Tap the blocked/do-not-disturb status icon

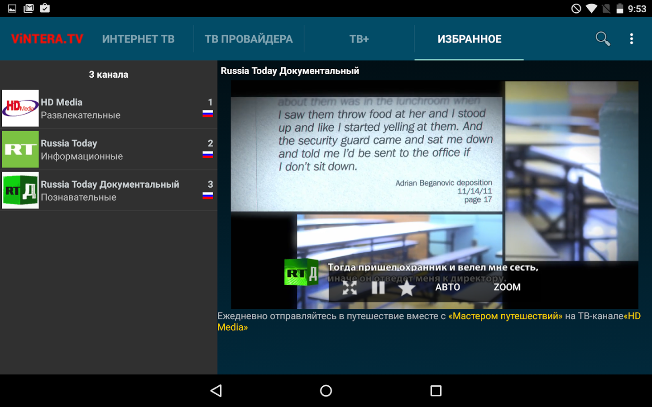(x=576, y=9)
